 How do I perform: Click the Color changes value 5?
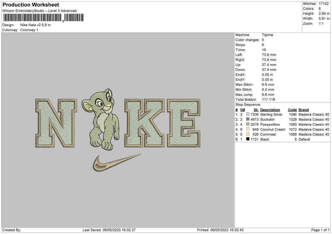pyautogui.click(x=263, y=40)
